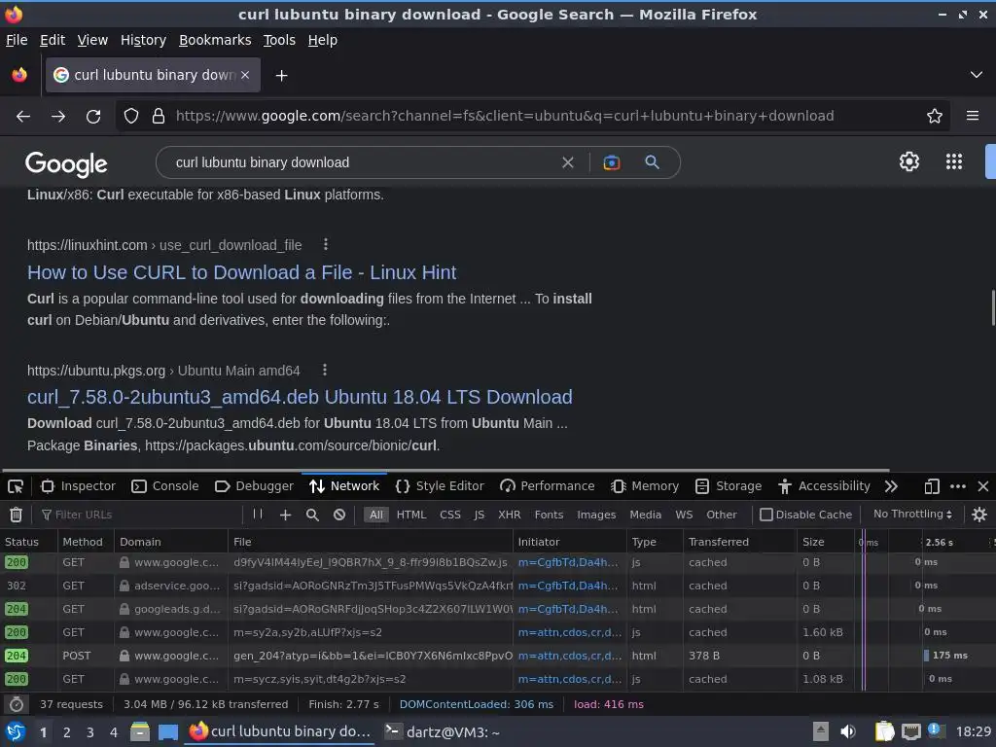This screenshot has height=747, width=996.
Task: Filter requests by XHR
Action: click(x=509, y=515)
